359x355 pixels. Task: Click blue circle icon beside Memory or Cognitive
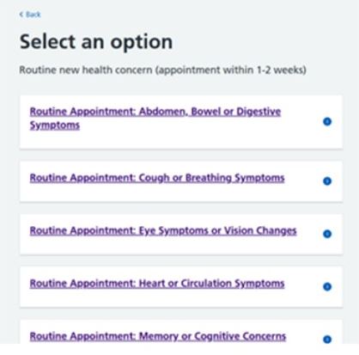(327, 340)
